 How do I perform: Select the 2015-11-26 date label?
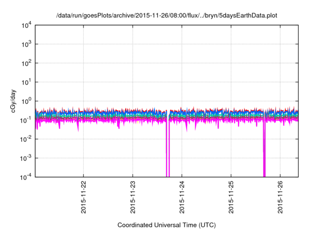coord(280,197)
